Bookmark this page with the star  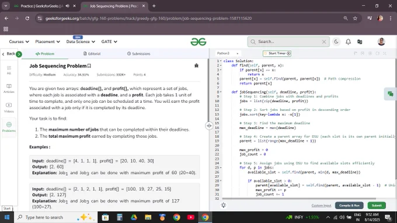pos(355,18)
